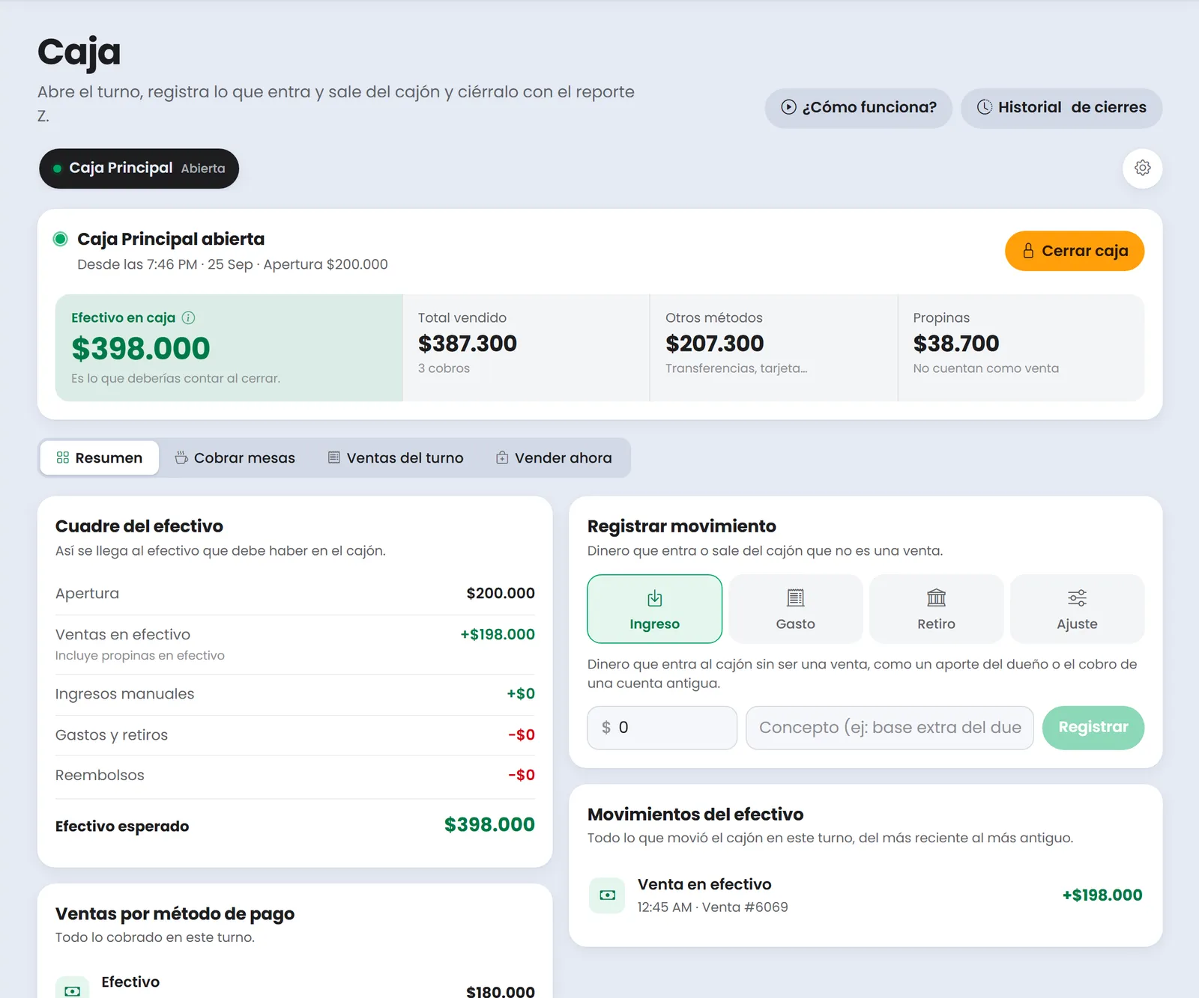Open ¿Cómo funciona? help
Screen dimensions: 1199x998
click(x=858, y=108)
